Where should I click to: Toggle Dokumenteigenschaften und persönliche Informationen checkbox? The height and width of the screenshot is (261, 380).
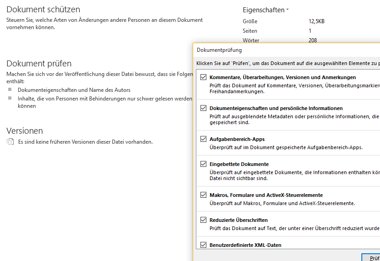[x=203, y=108]
